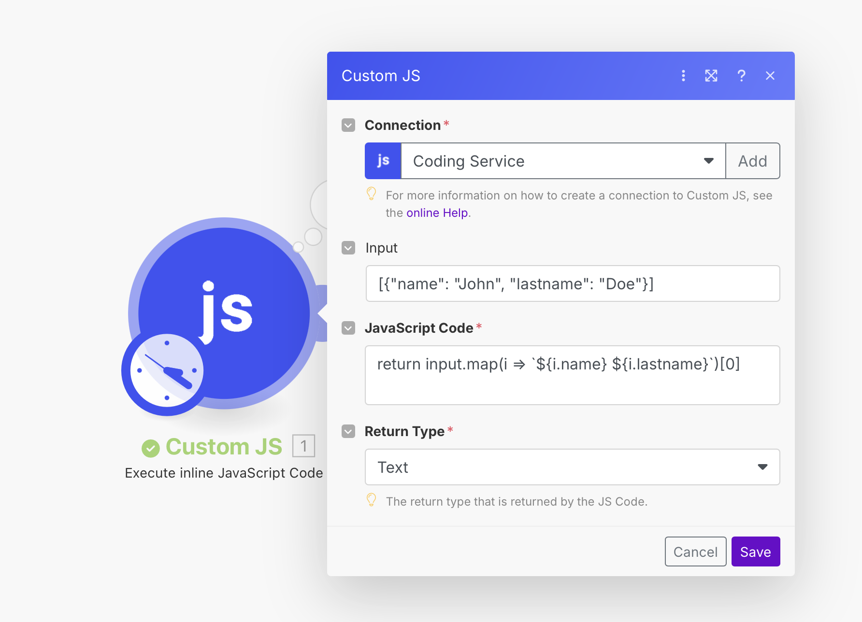Toggle the Connection field checkbox

tap(348, 125)
